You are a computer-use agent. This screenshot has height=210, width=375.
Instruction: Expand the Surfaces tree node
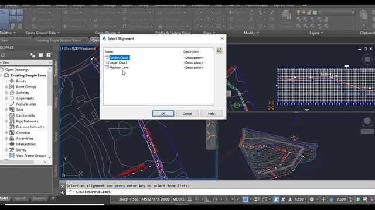pyautogui.click(x=6, y=93)
